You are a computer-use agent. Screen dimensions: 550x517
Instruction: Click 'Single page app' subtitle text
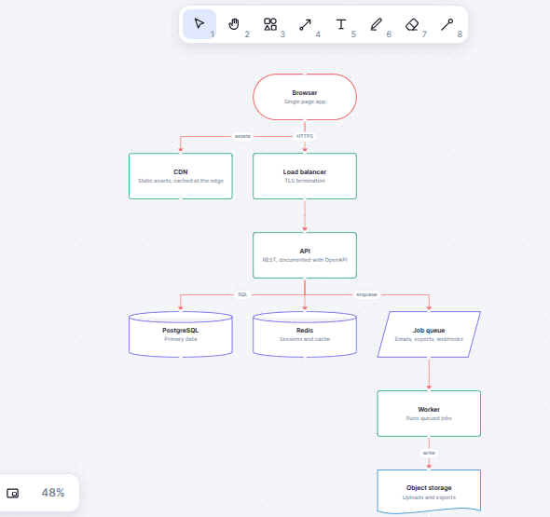pos(305,102)
